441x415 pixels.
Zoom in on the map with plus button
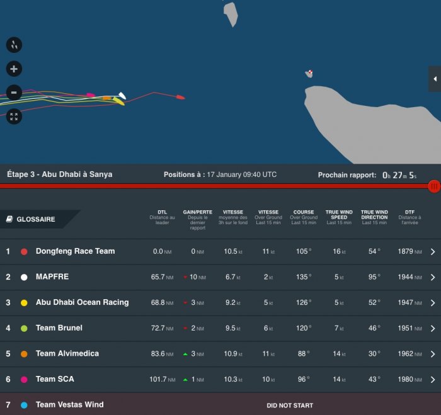click(14, 69)
